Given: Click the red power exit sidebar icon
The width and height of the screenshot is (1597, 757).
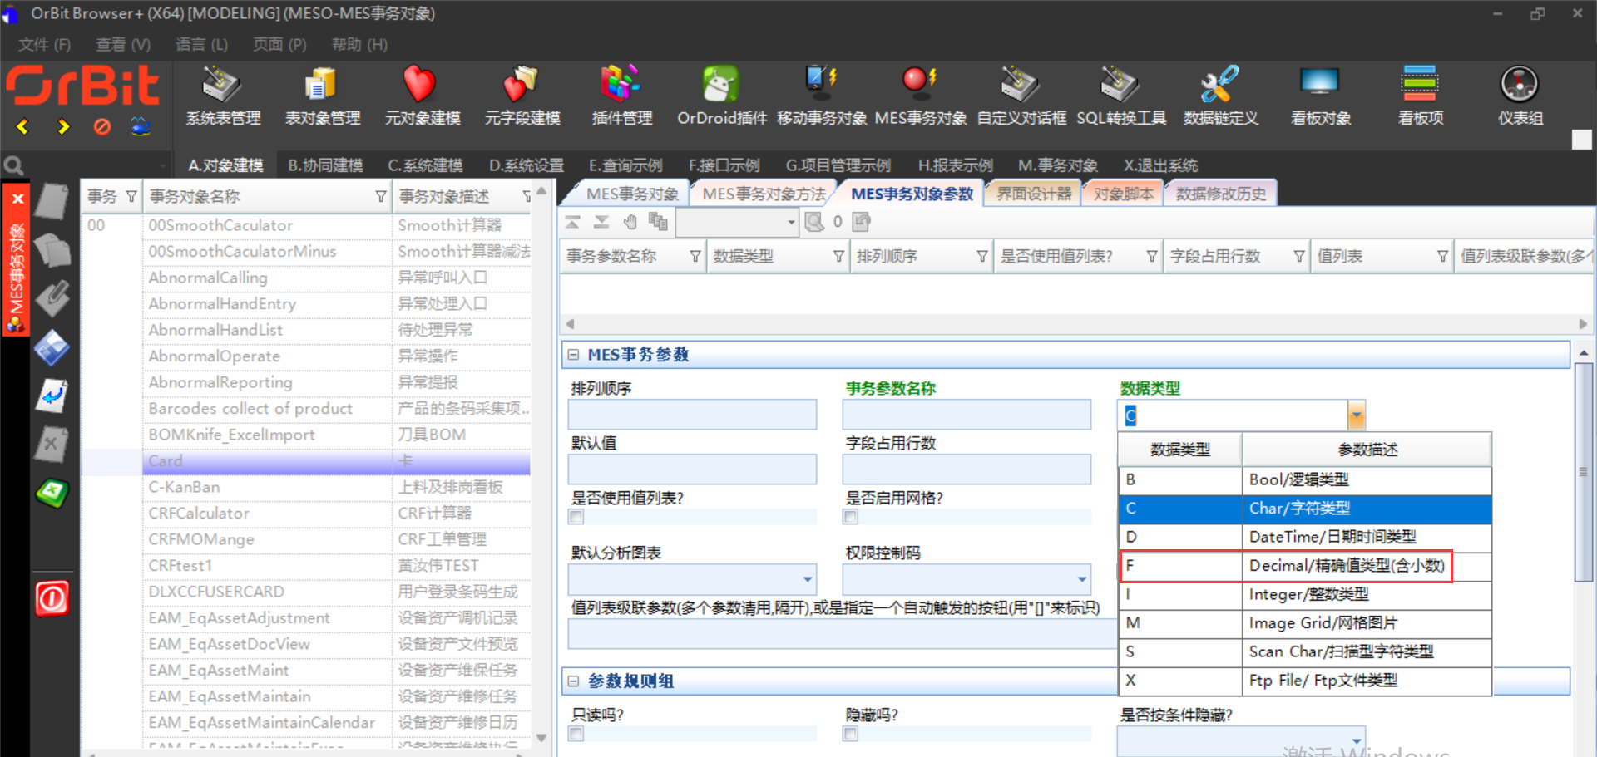Looking at the screenshot, I should [52, 598].
